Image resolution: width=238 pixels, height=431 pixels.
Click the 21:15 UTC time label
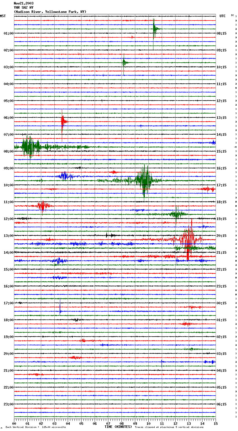click(x=221, y=253)
